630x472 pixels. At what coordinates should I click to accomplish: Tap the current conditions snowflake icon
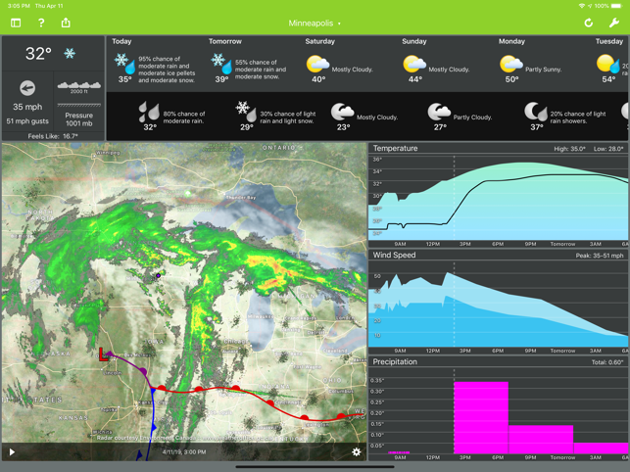point(70,54)
